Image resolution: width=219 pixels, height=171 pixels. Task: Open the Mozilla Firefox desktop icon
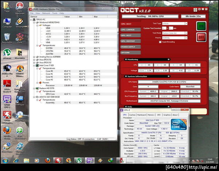(x=7, y=133)
